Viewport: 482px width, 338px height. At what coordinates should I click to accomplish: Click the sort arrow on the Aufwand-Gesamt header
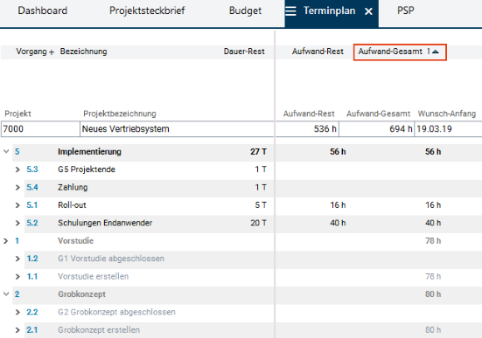point(436,52)
